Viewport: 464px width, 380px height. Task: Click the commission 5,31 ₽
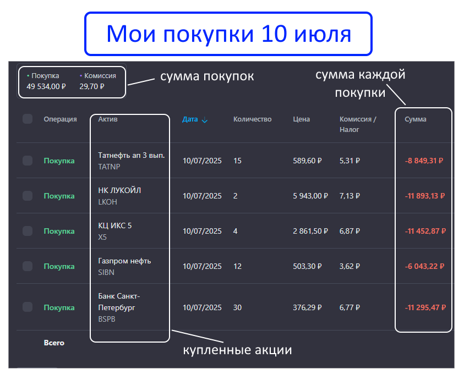click(350, 161)
